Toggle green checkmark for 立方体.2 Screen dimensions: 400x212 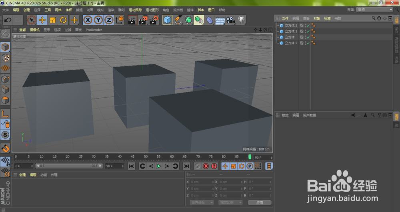(308, 43)
